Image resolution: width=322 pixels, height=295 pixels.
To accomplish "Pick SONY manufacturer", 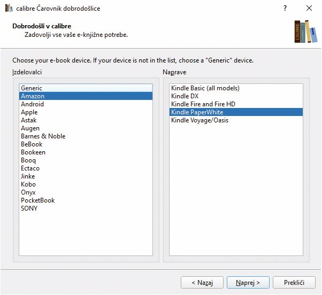I will 86,208.
